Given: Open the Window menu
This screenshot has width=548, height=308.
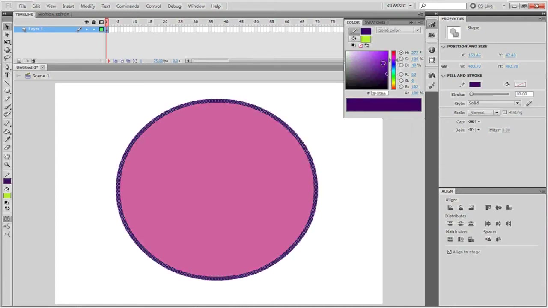Looking at the screenshot, I should click(x=196, y=6).
